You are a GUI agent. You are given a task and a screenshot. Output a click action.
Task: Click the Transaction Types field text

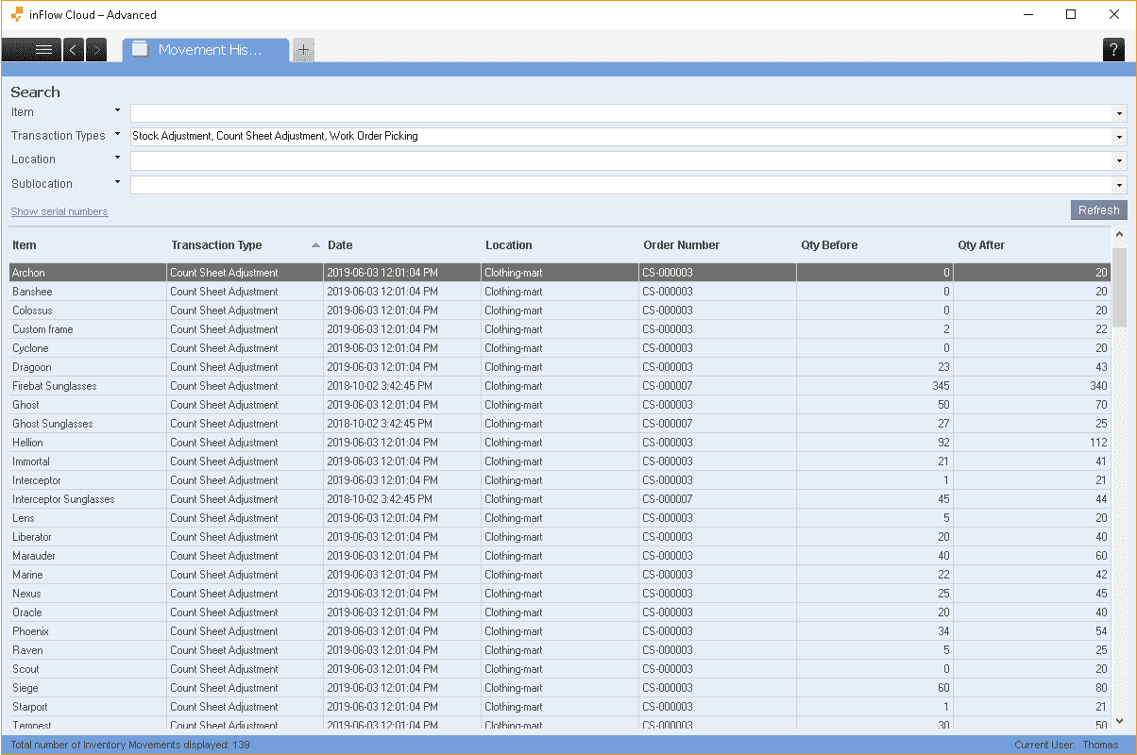tap(275, 137)
